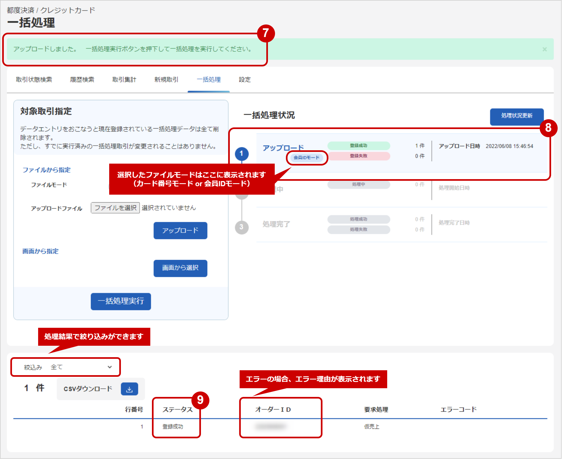
Task: Select the 一括処理 tab
Action: (x=209, y=79)
